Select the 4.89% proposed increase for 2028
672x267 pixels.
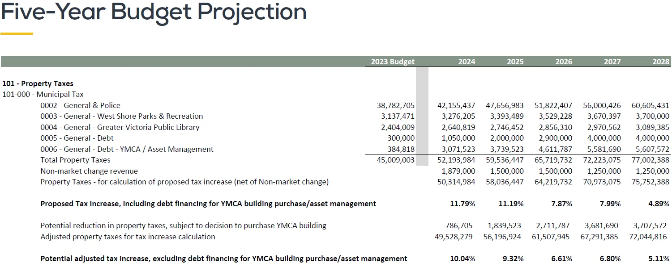coord(659,204)
